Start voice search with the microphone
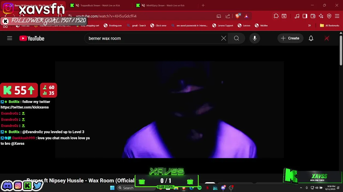 pos(255,38)
